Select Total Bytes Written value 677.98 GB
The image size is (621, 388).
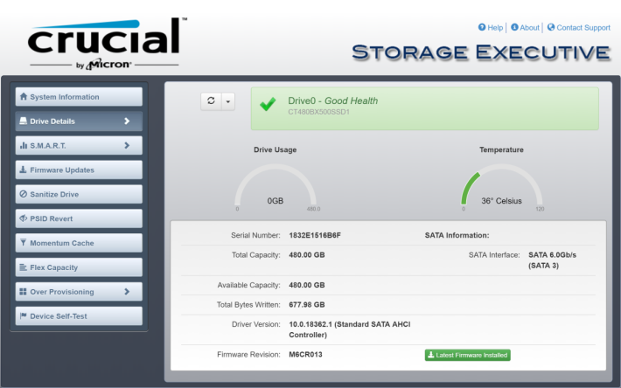[x=307, y=305]
